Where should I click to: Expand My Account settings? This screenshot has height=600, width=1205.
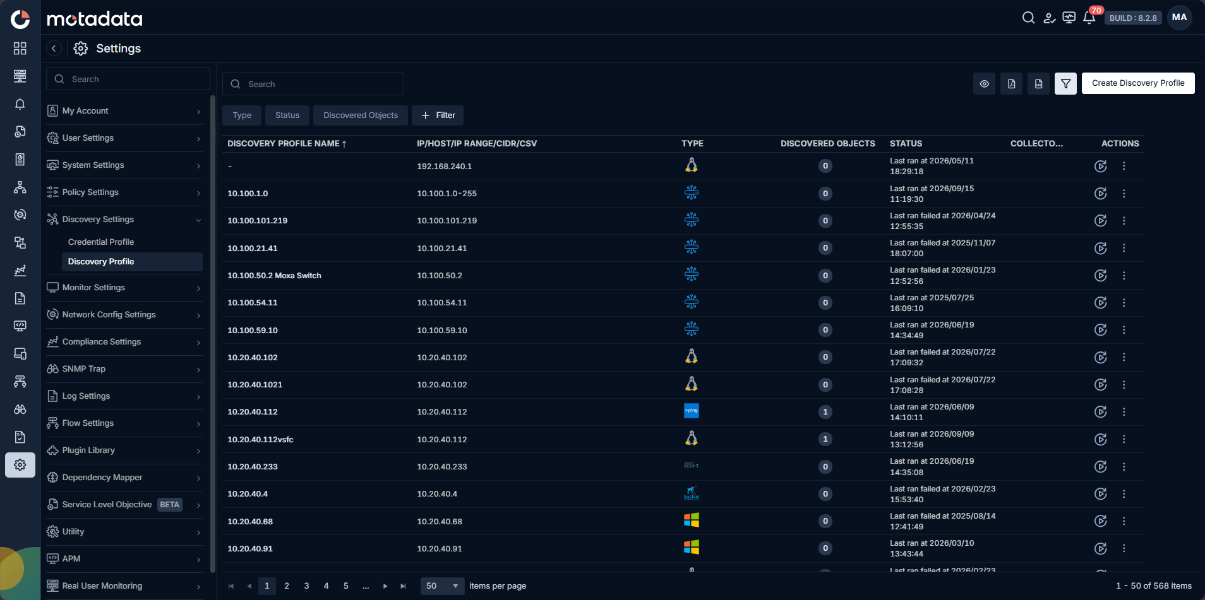[124, 111]
